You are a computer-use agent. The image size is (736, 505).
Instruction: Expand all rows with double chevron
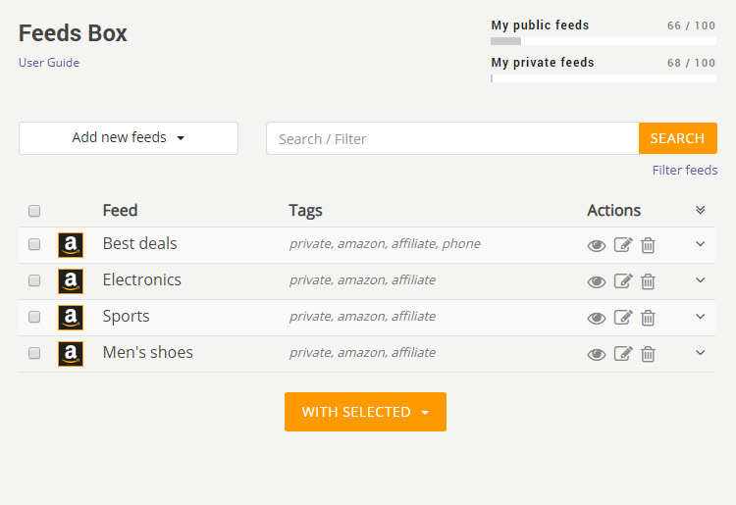700,210
